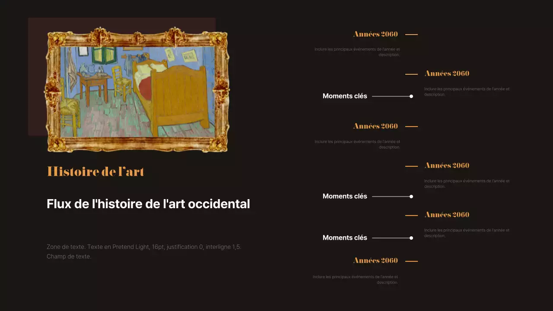Select the fourth "Années 2060" heading on right
This screenshot has width=553, height=311.
point(447,165)
